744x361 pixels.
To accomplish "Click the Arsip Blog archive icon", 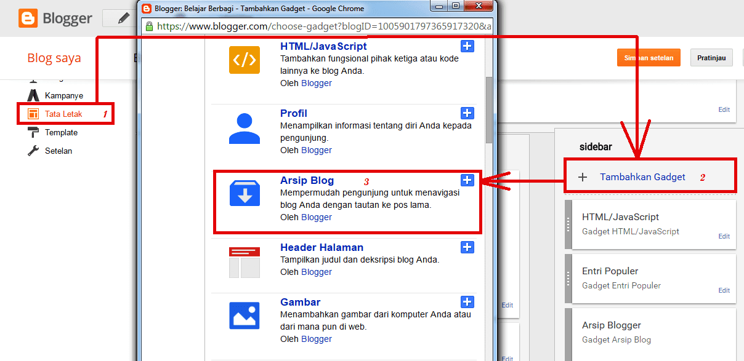I will 245,193.
